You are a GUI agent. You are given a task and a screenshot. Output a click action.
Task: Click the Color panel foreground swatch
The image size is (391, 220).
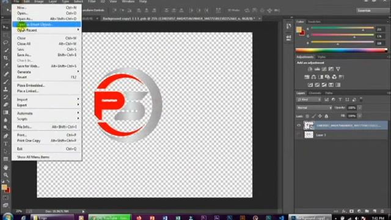(299, 29)
